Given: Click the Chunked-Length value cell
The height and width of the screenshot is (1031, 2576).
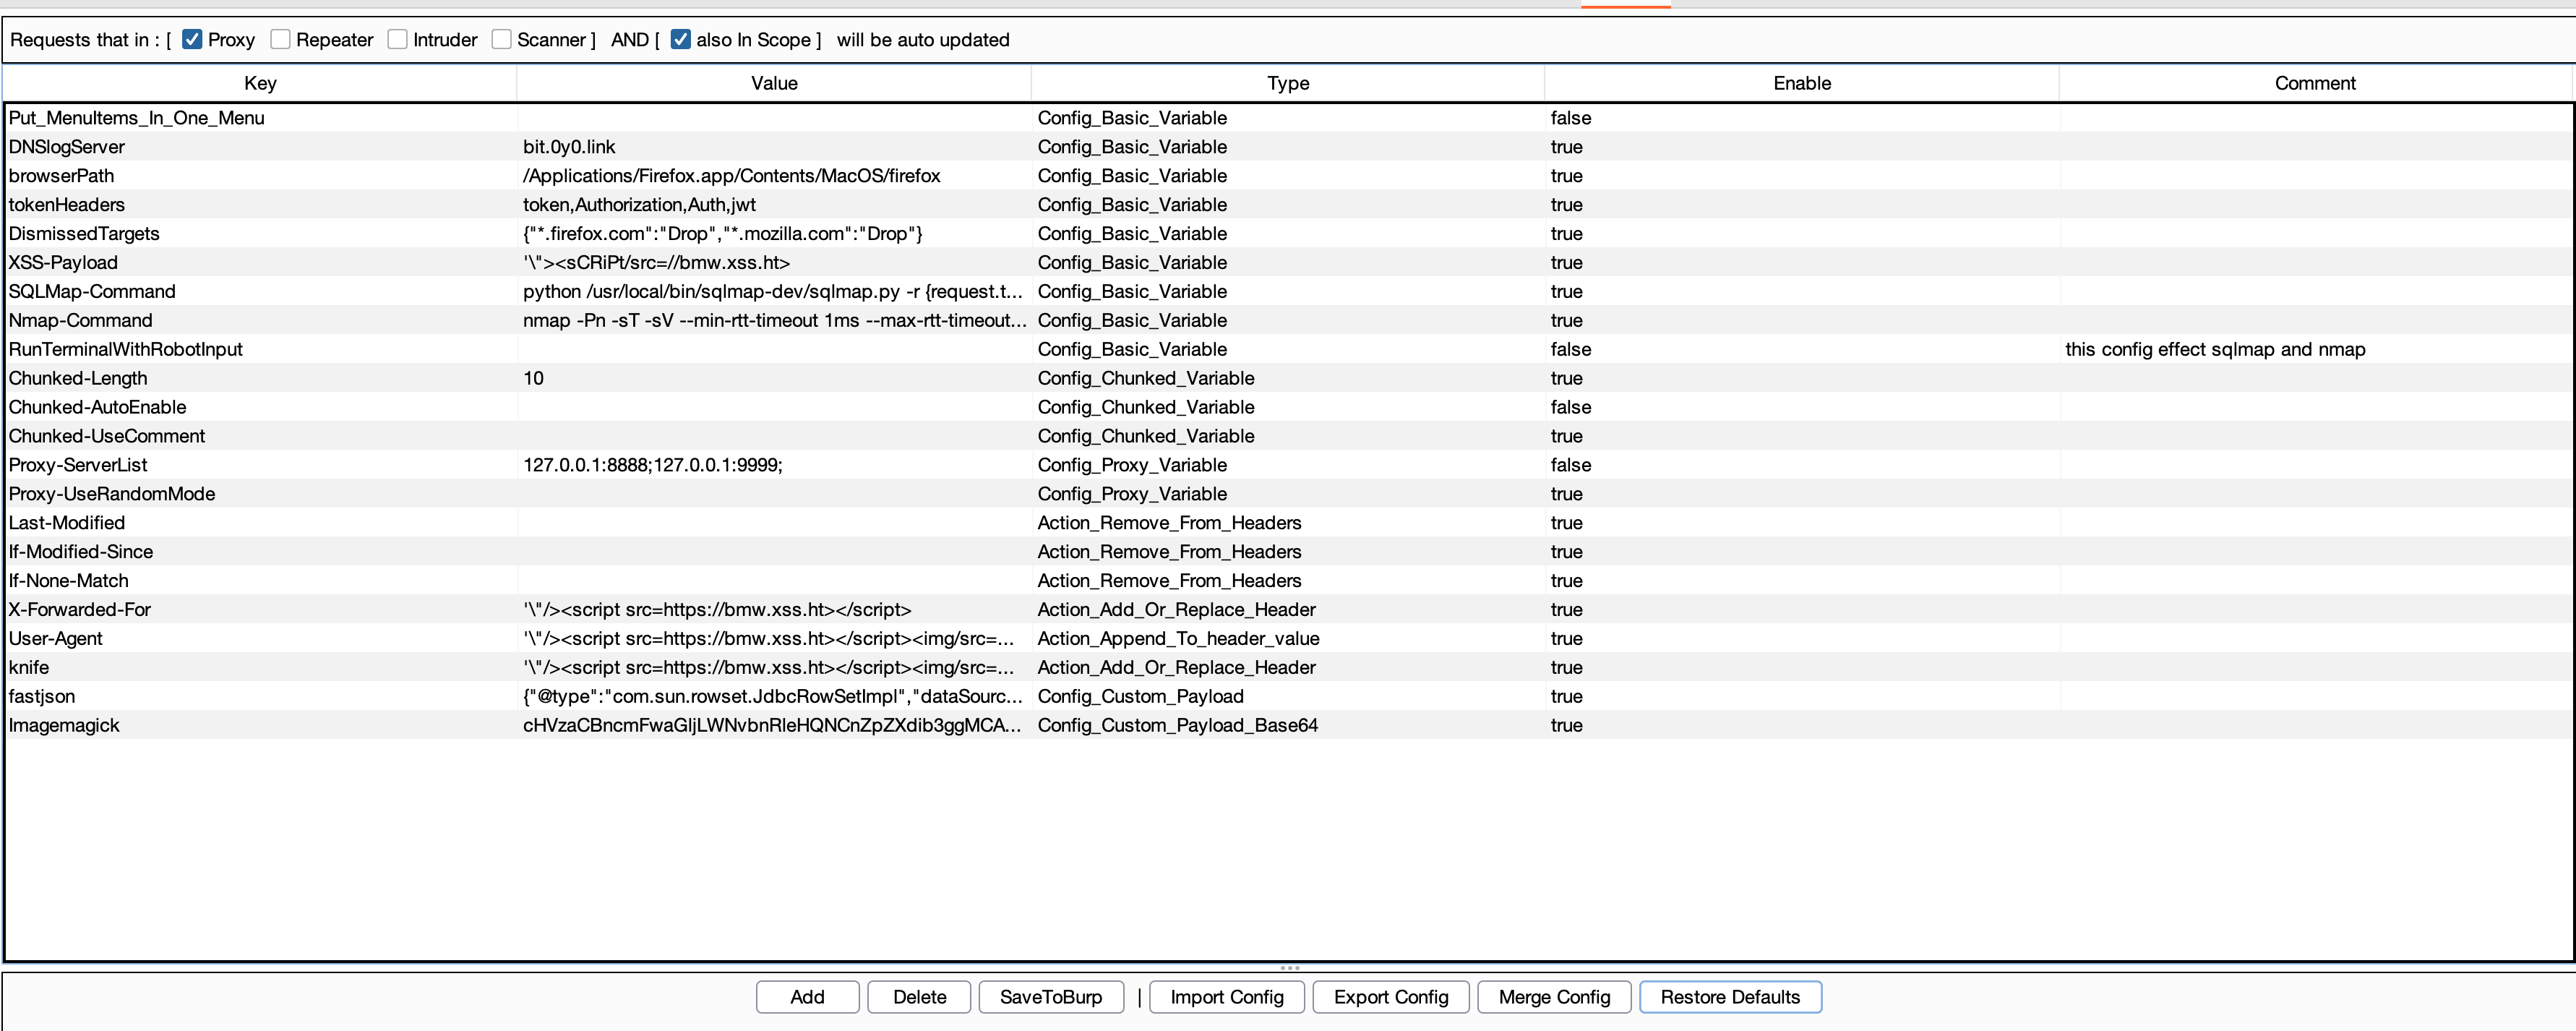Looking at the screenshot, I should (534, 379).
